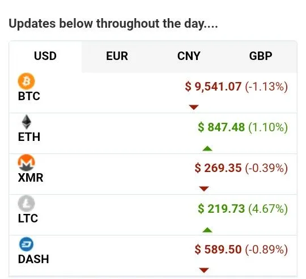Viewport: 306px width, 279px height.
Task: Click the Bitcoin orange coin icon
Action: 26,81
